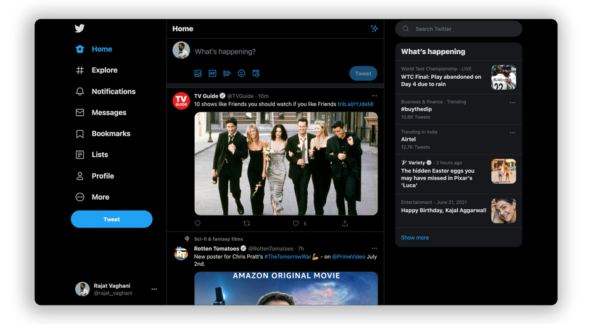Click the Sci-fi & fantasy films topic
The image size is (592, 324).
pyautogui.click(x=218, y=239)
